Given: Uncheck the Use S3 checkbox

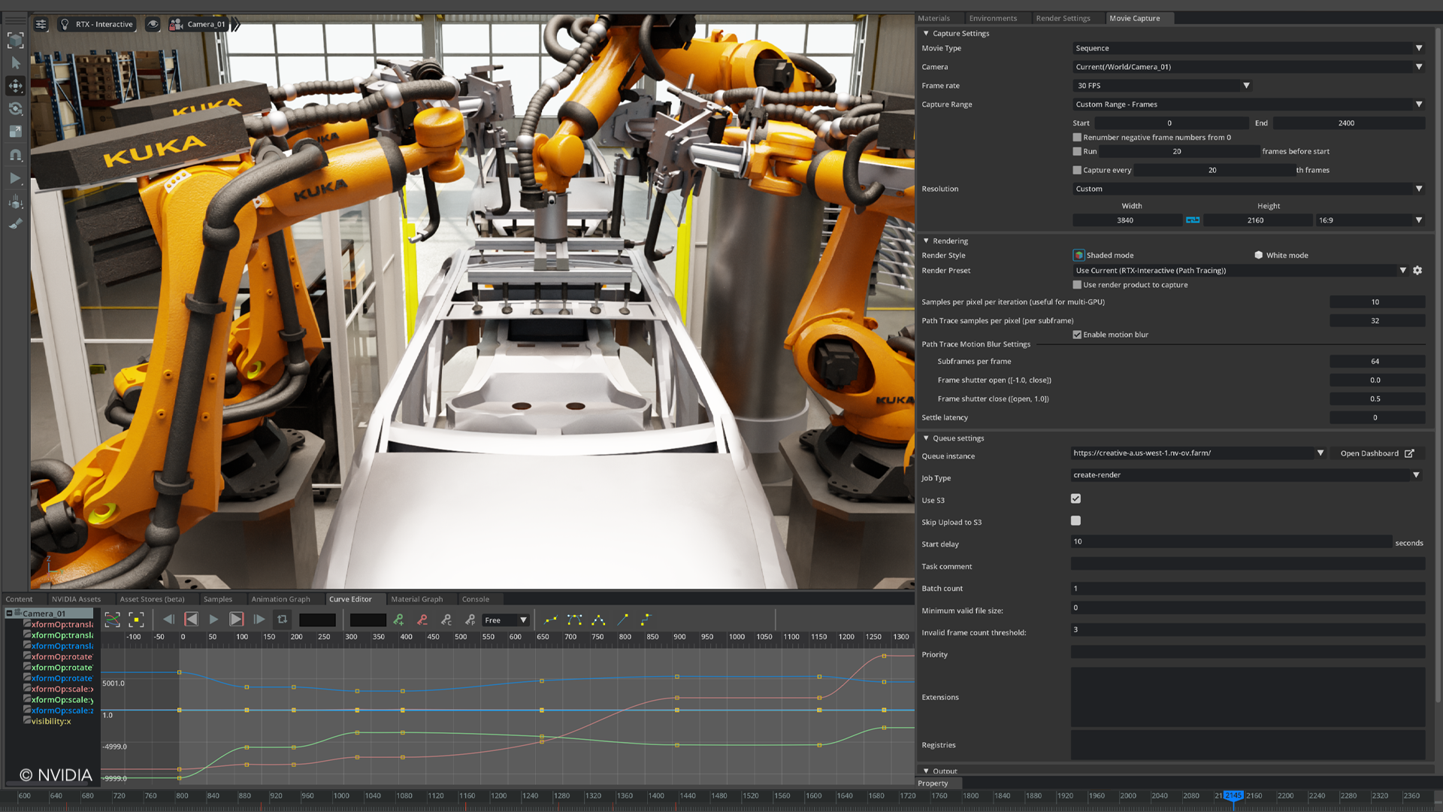Looking at the screenshot, I should (x=1075, y=498).
